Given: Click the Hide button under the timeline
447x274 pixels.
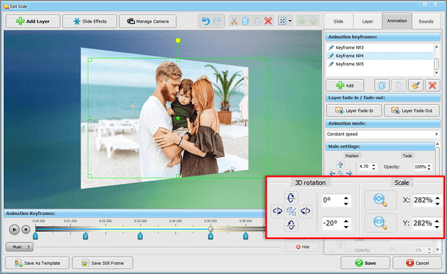Looking at the screenshot, I should pos(303,247).
